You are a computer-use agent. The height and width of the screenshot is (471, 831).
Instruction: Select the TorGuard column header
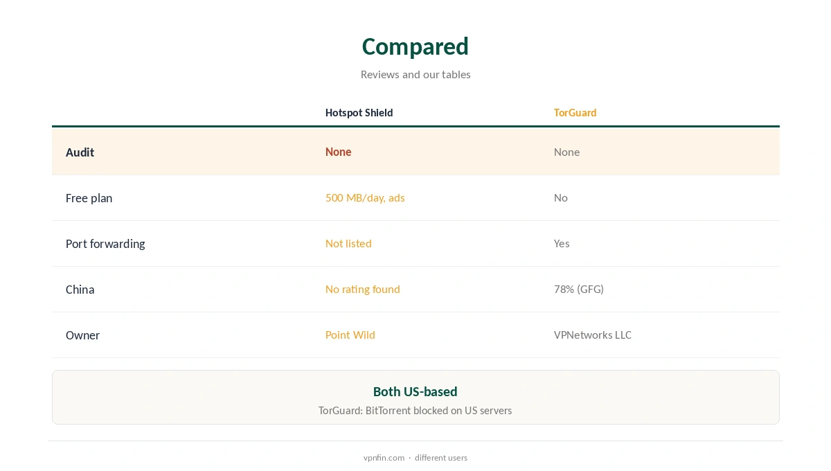point(575,113)
